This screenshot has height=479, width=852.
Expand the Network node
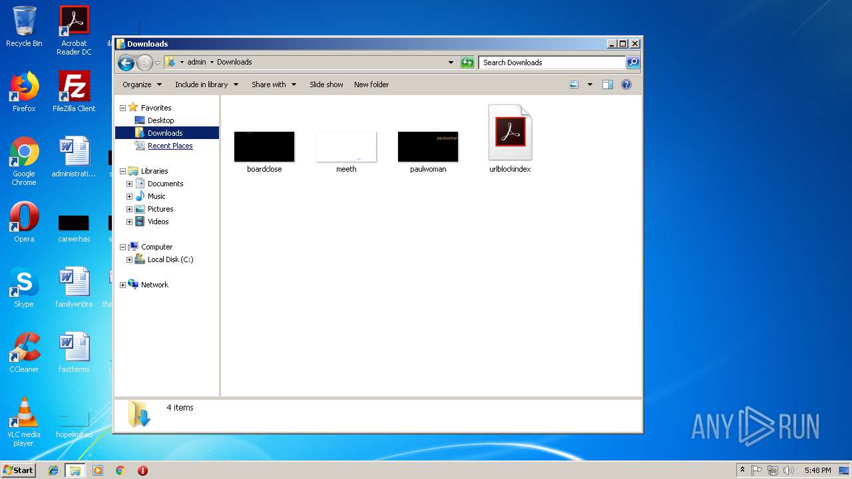tap(122, 285)
